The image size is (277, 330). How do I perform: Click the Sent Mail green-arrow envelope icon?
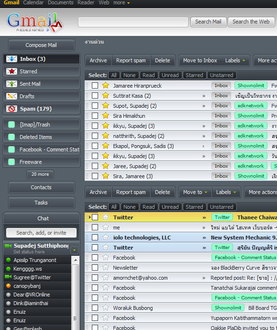pyautogui.click(x=11, y=84)
